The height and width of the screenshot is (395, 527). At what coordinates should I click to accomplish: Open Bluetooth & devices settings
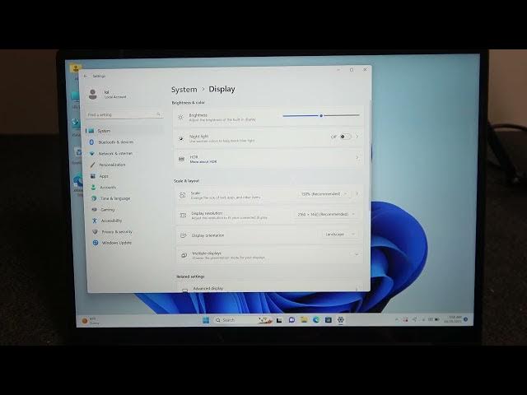pos(115,142)
